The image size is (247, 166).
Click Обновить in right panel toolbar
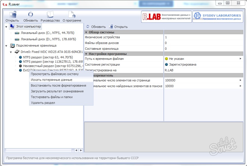(96, 27)
